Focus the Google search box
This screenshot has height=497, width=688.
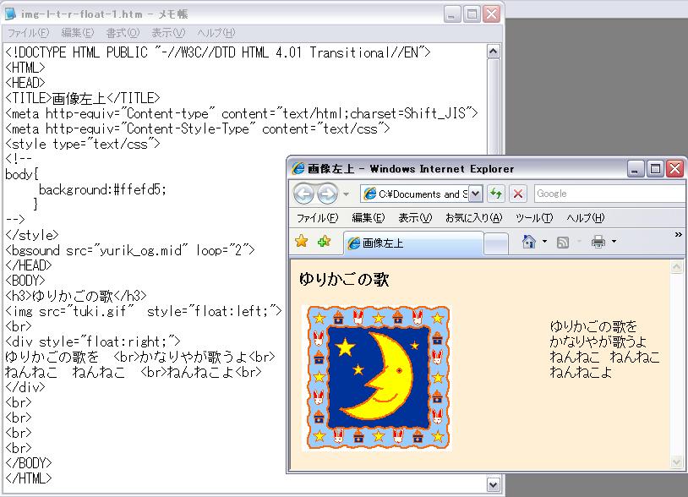610,194
